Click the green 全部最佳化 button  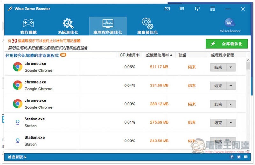pos(226,44)
